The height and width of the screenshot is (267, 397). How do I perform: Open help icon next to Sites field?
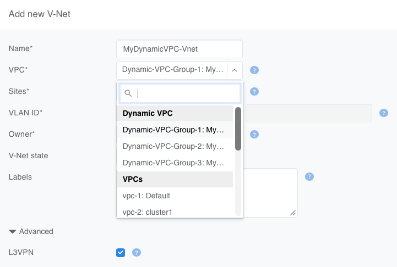pyautogui.click(x=254, y=91)
